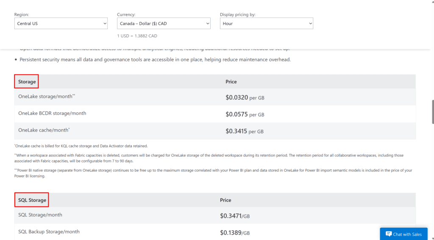Viewport: 434px width, 240px height.
Task: Click the Price header in Storage table
Action: tap(231, 82)
